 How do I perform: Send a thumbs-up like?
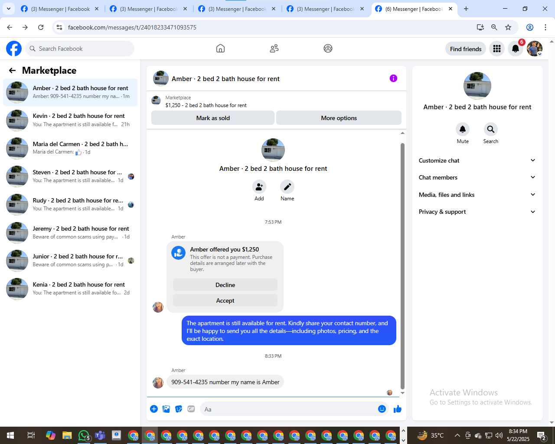tap(398, 409)
